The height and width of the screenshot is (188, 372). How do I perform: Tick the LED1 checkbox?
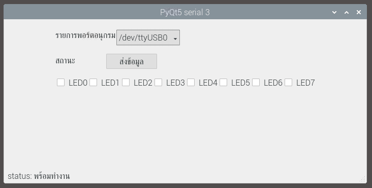tap(93, 83)
